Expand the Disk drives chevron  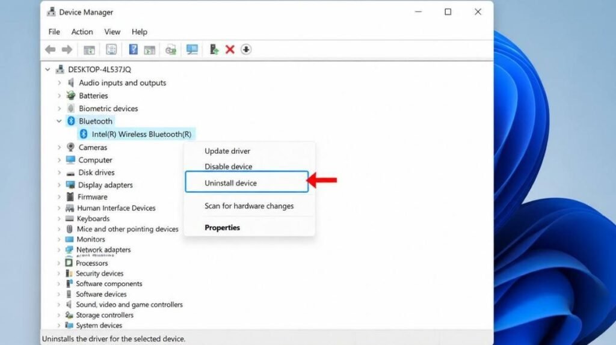(60, 172)
